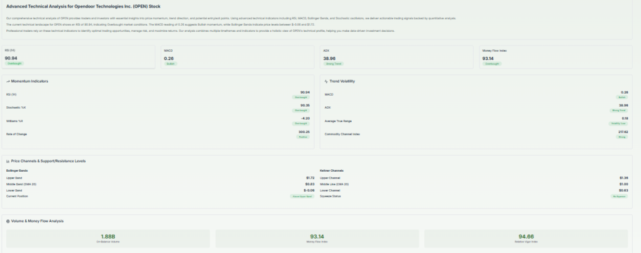Click the No Squeeze status badge
Image resolution: width=641 pixels, height=253 pixels.
click(619, 196)
